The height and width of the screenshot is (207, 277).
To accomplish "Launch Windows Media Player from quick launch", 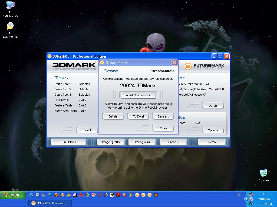I will coord(37,195).
